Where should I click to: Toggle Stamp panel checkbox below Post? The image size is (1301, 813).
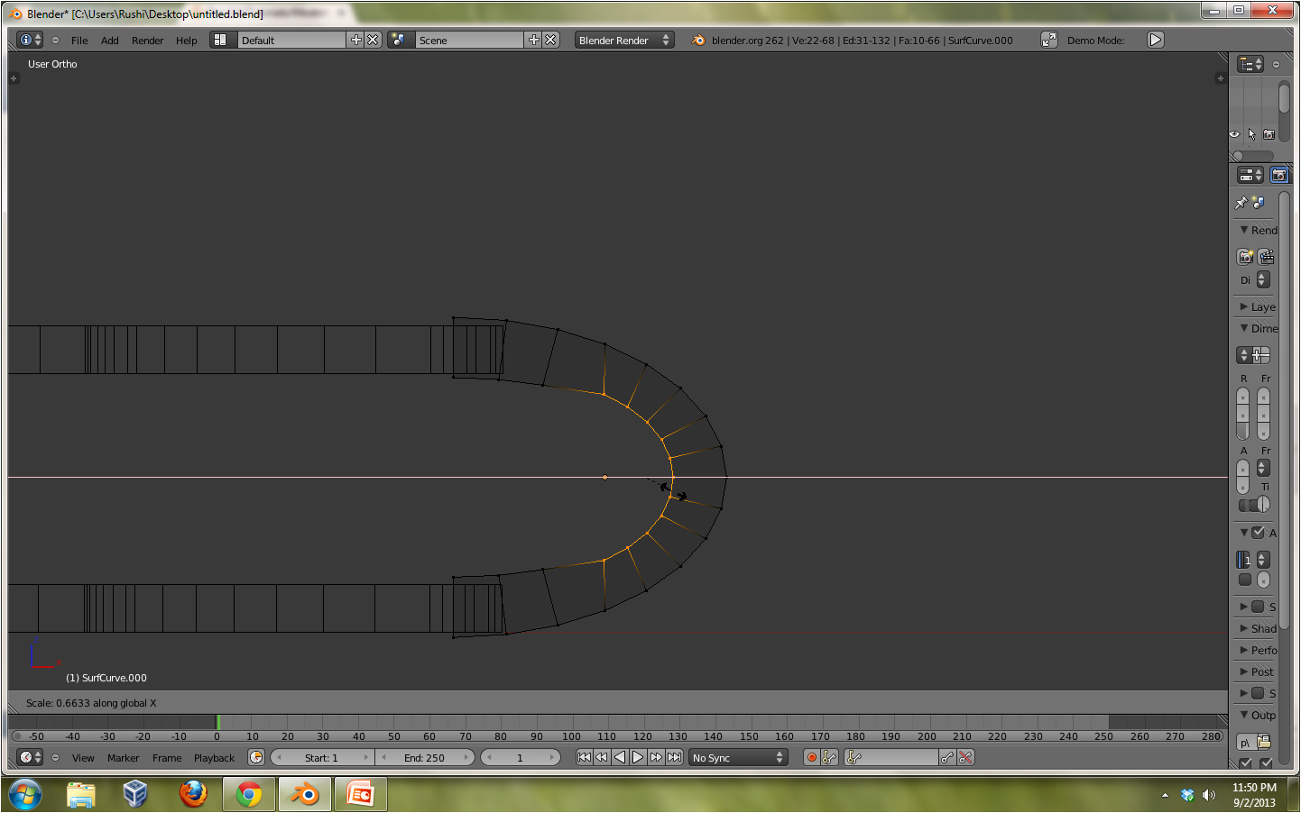click(1258, 693)
